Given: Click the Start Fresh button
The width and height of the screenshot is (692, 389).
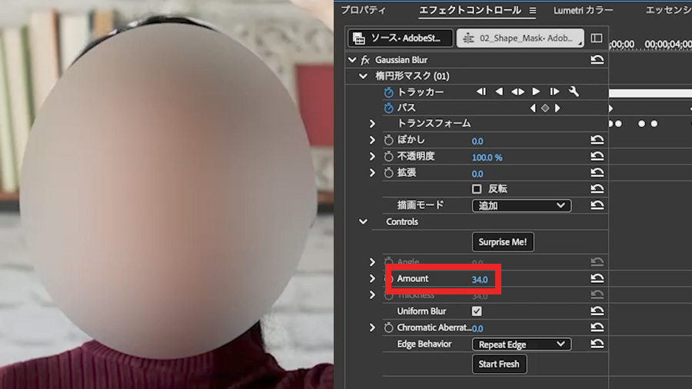Looking at the screenshot, I should pyautogui.click(x=499, y=364).
